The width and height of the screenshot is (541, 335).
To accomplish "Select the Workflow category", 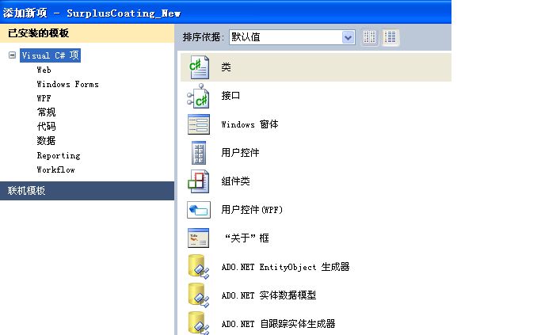I will pyautogui.click(x=55, y=169).
